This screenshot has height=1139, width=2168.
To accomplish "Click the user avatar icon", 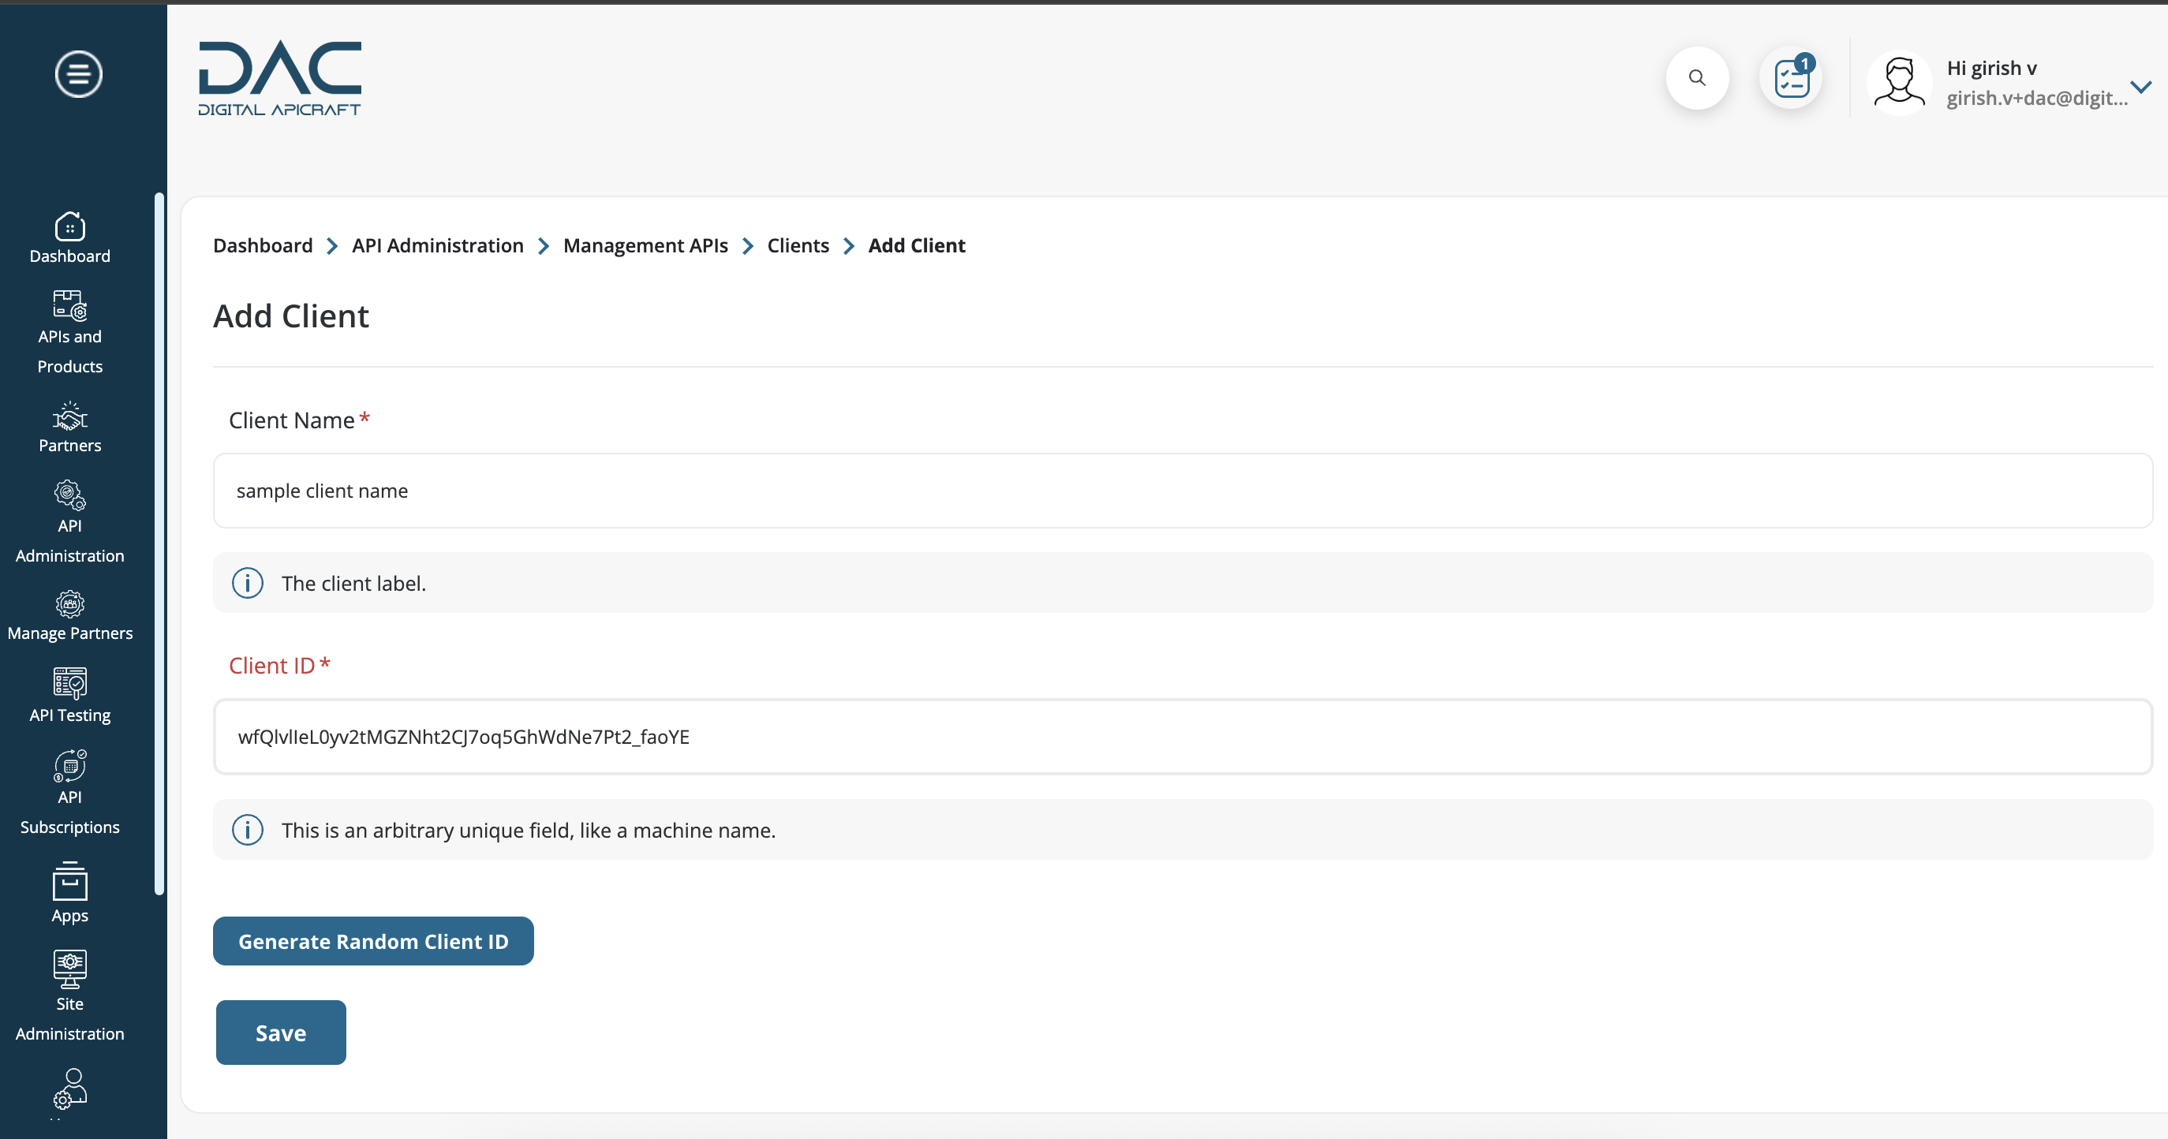I will pyautogui.click(x=1898, y=83).
